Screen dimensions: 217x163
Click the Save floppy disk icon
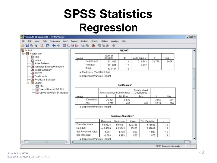tap(27, 46)
